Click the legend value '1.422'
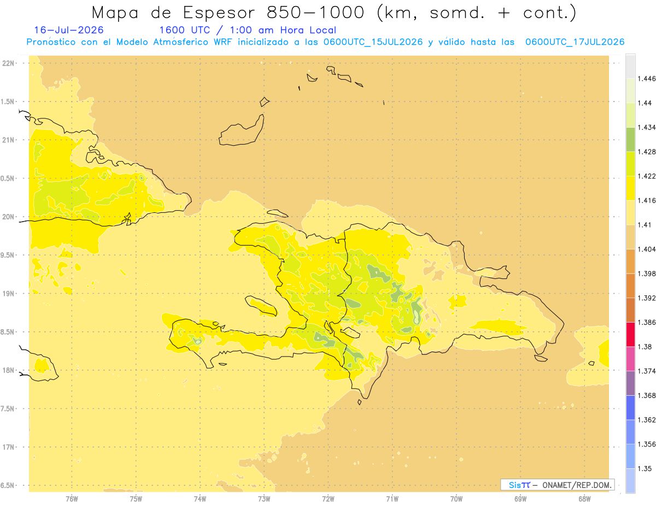Screen dimensions: 656x506 [646, 176]
